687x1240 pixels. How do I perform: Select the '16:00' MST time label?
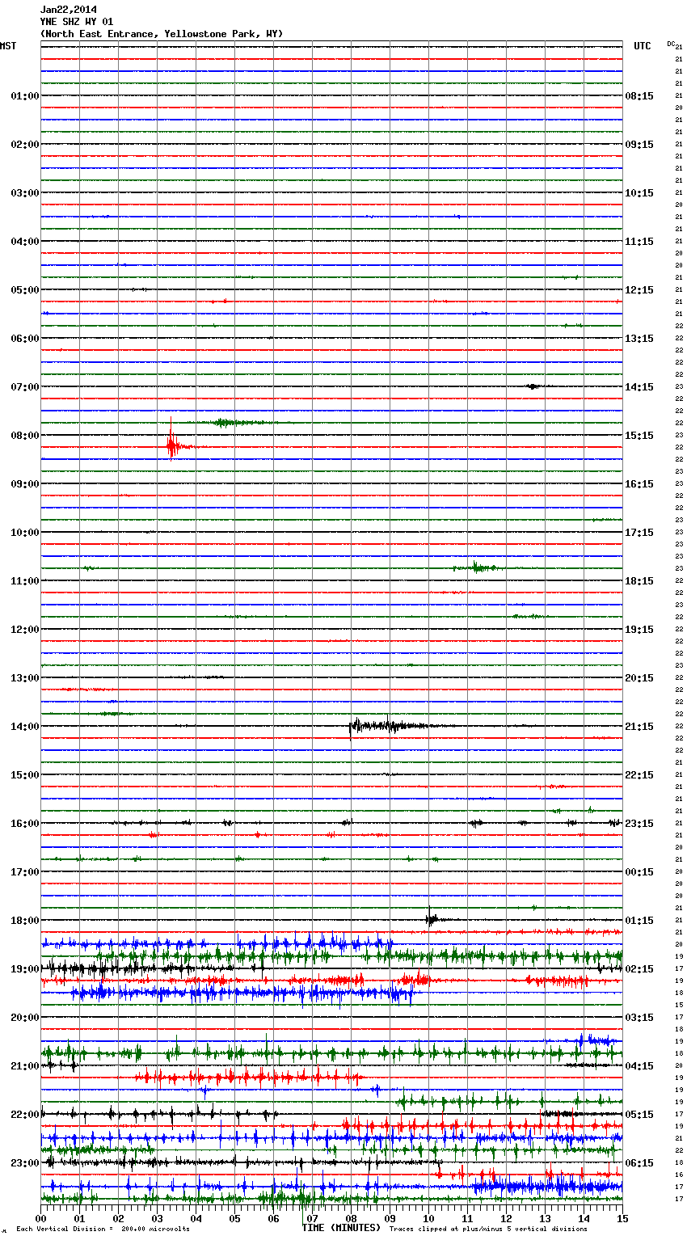(25, 824)
